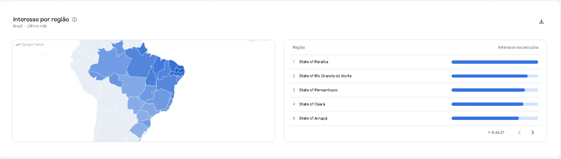Open the info tooltip beside Interesse por região
The height and width of the screenshot is (159, 561).
point(75,20)
